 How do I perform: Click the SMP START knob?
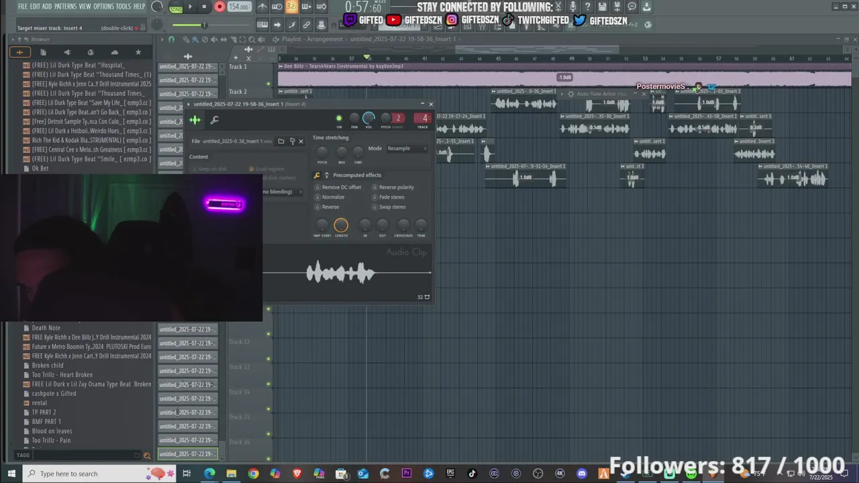(x=322, y=225)
